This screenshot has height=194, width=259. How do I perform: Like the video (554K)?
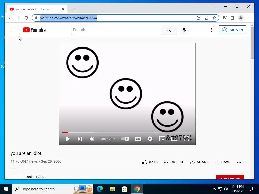(150, 162)
